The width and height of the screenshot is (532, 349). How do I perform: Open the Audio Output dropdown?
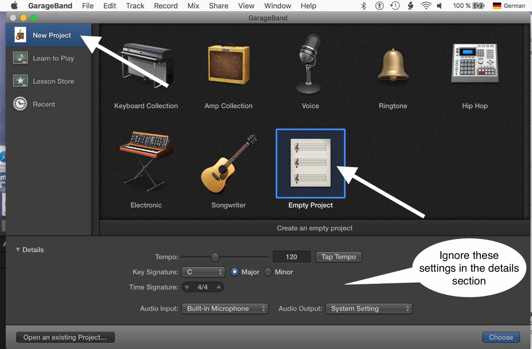(x=369, y=309)
